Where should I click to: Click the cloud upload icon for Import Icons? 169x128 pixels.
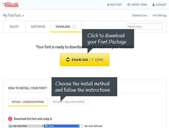tap(129, 5)
